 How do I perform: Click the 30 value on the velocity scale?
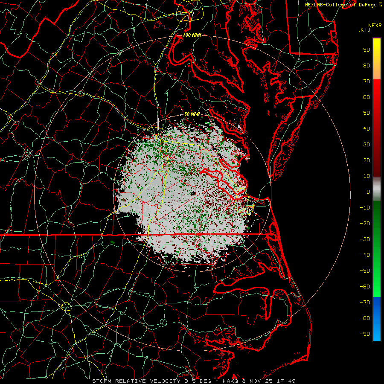click(367, 145)
